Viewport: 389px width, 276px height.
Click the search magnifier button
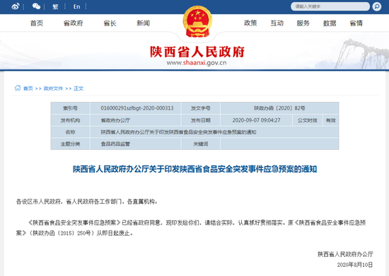tap(376, 6)
